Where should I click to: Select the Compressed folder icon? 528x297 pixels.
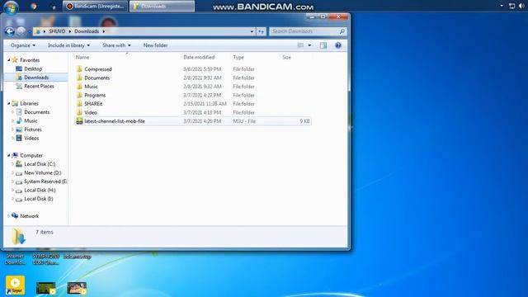(79, 69)
